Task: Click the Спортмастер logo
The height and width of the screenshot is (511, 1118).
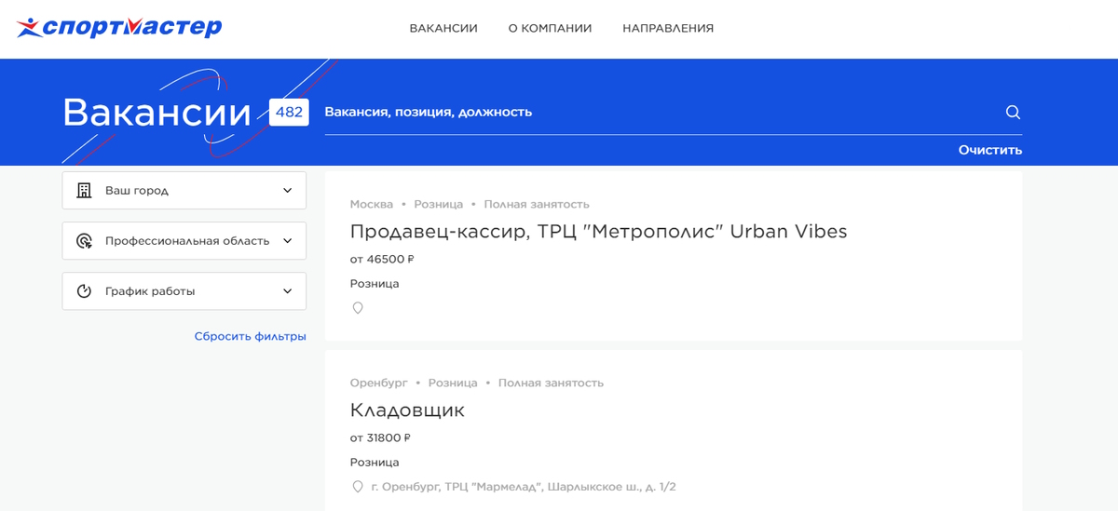Action: tap(119, 27)
